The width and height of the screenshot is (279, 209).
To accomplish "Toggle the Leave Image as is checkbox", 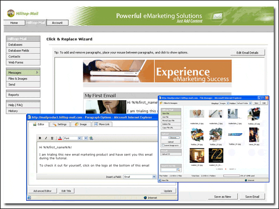I will click(163, 145).
